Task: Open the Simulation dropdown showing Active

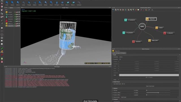Action: (x=149, y=57)
